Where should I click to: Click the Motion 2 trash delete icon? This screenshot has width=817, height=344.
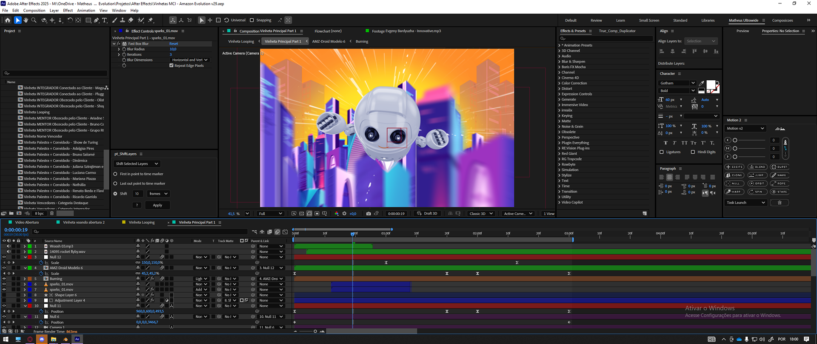[780, 203]
